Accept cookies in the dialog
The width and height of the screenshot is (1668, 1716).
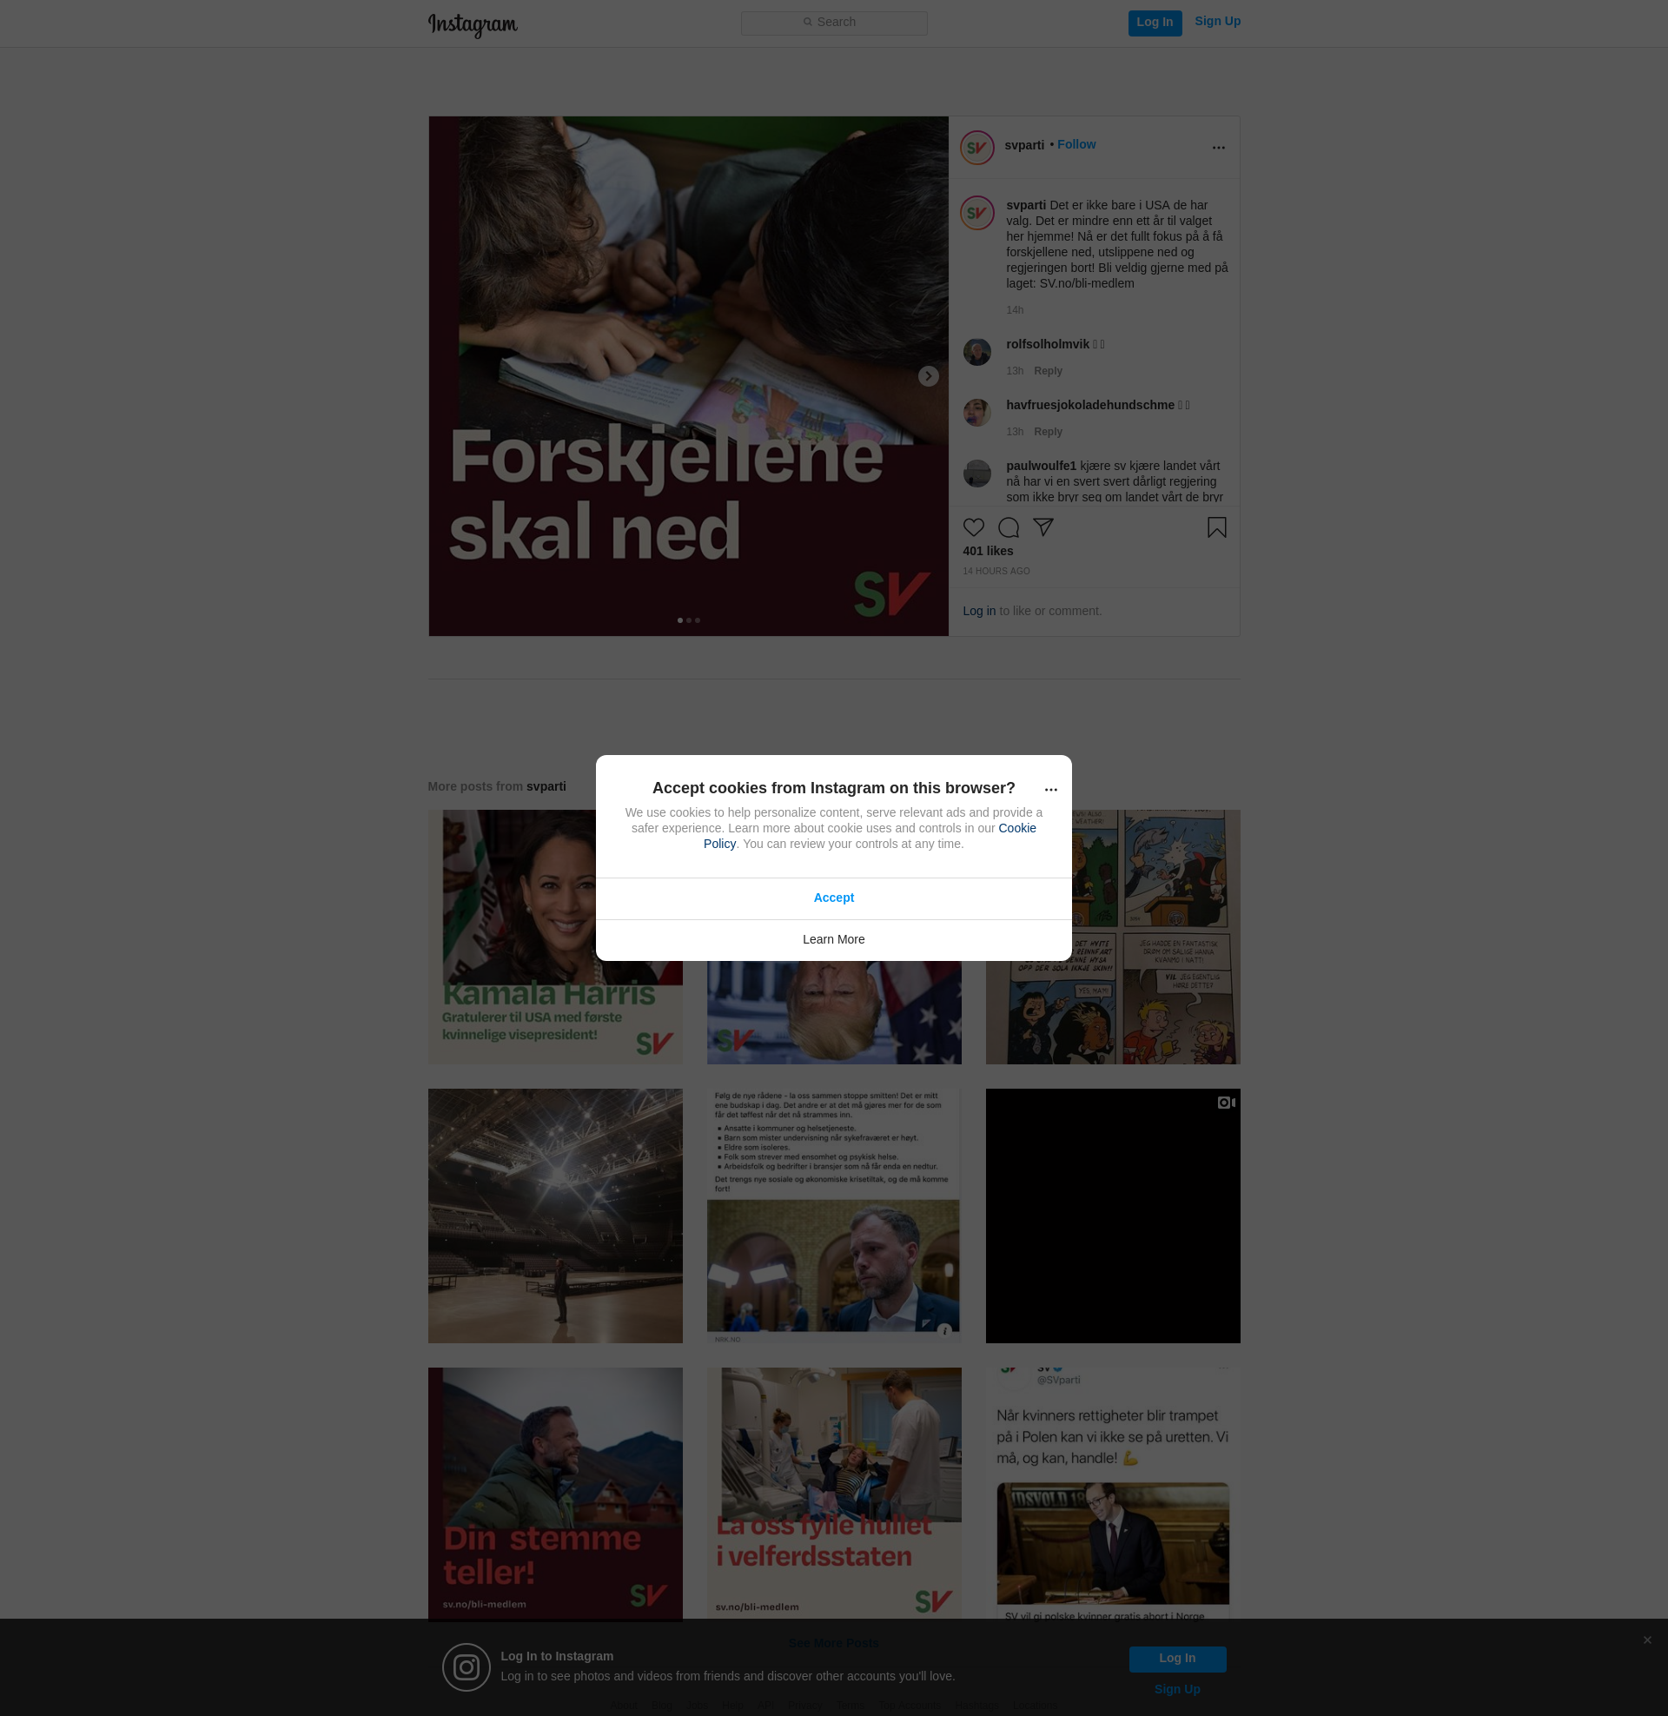click(834, 898)
